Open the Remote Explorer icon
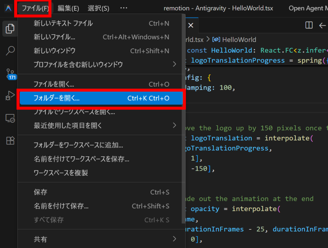 point(10,118)
